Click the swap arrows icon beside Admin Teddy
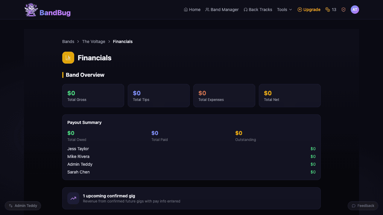The width and height of the screenshot is (383, 215). pos(10,205)
